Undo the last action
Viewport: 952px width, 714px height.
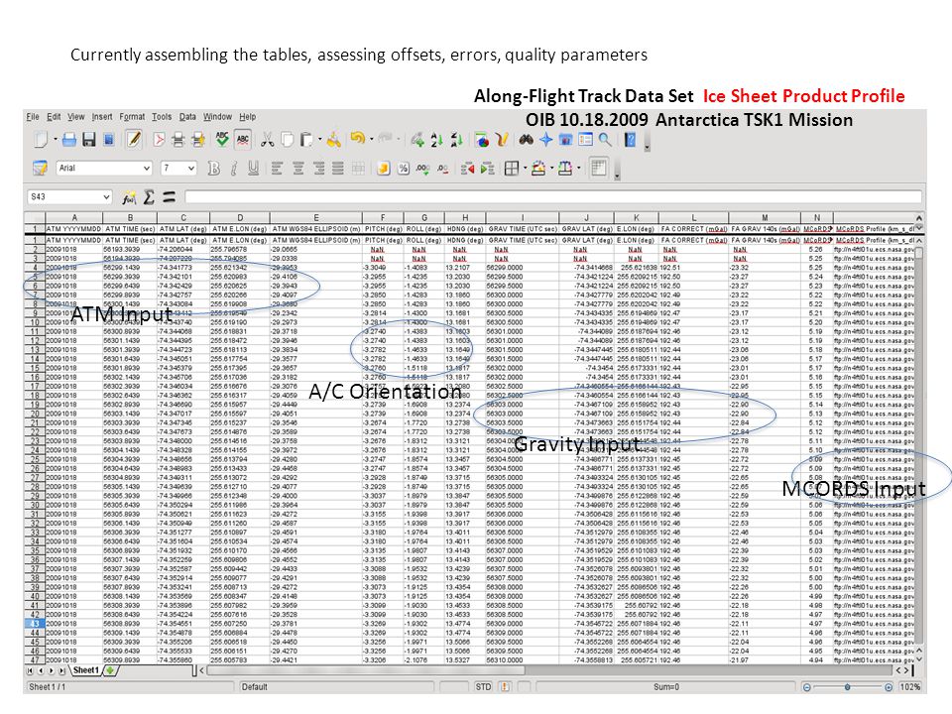point(358,139)
